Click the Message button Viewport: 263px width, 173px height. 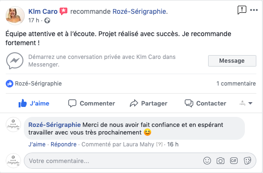(232, 61)
